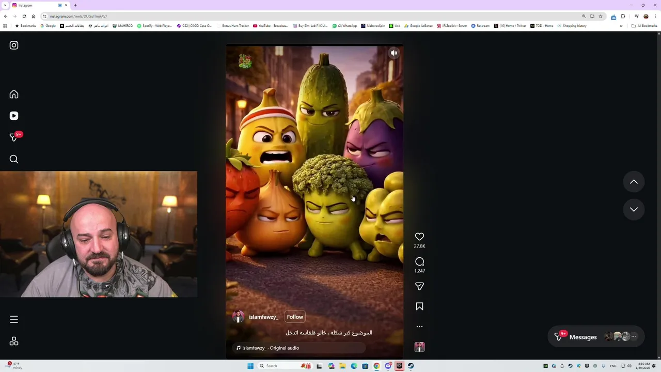
Task: Save the reel with bookmark icon
Action: pyautogui.click(x=419, y=306)
